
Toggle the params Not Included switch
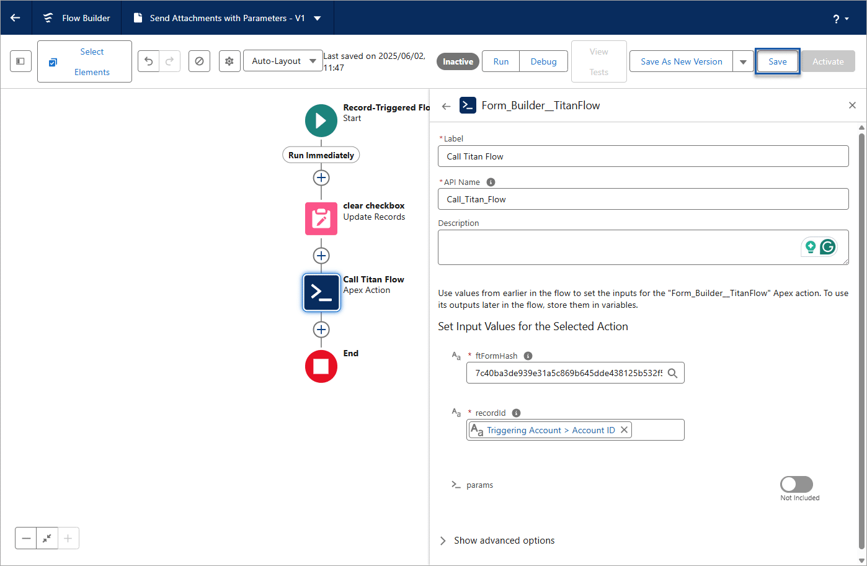[796, 484]
